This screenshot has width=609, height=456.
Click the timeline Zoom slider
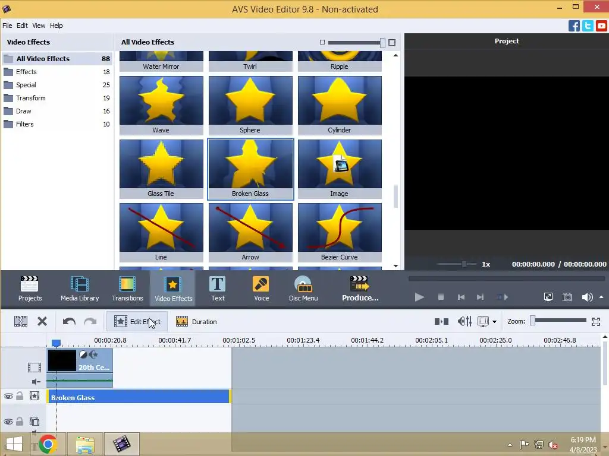pos(558,320)
